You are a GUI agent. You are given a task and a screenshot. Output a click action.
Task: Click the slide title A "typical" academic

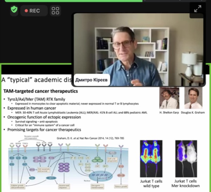[35, 79]
